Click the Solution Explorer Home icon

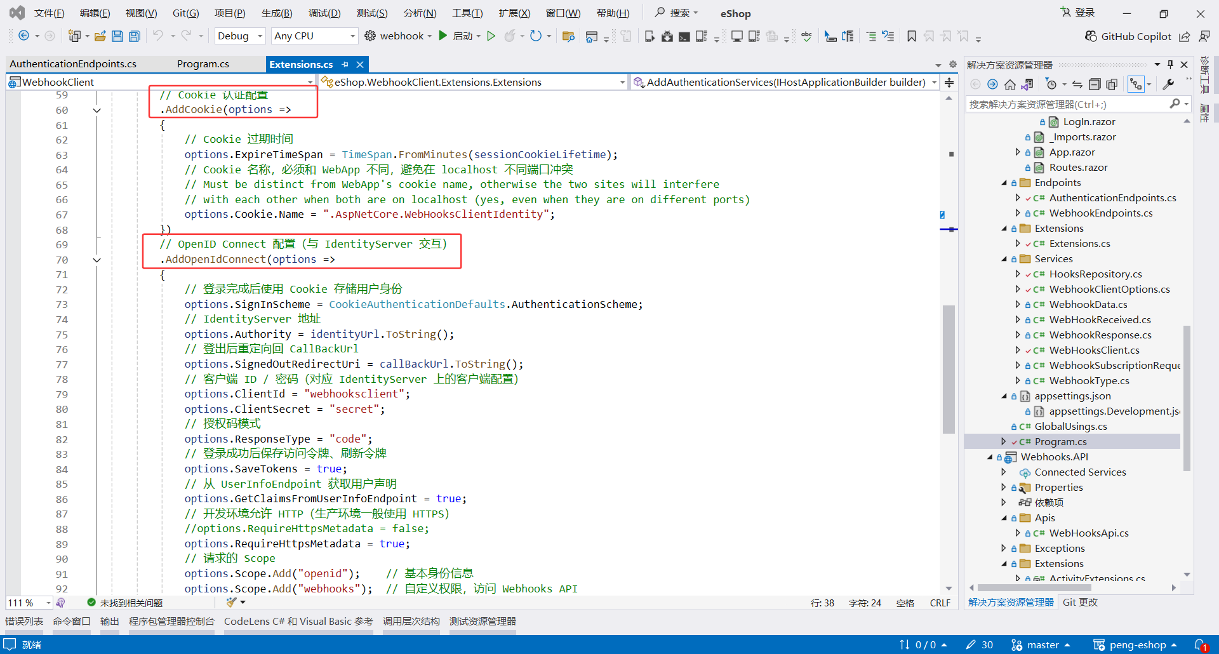click(x=1009, y=84)
